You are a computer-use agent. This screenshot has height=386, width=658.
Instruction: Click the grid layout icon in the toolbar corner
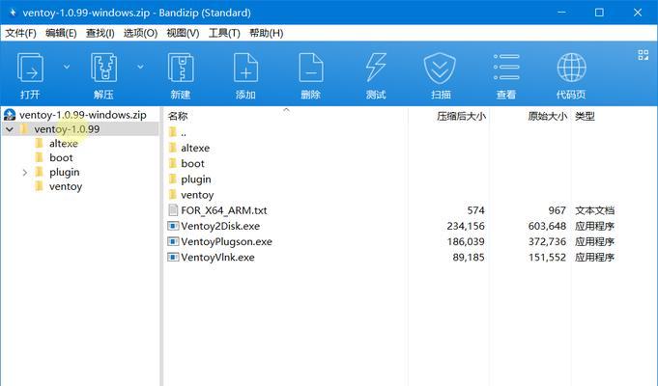pos(643,55)
